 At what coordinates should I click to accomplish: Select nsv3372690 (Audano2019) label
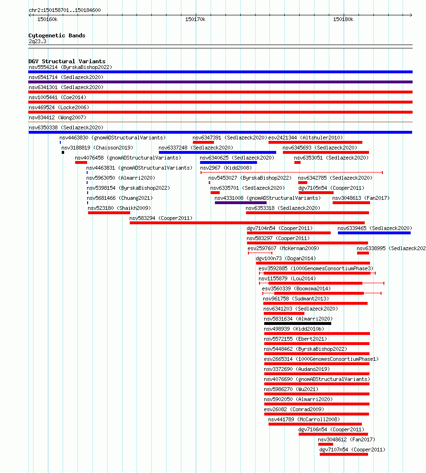pyautogui.click(x=297, y=369)
